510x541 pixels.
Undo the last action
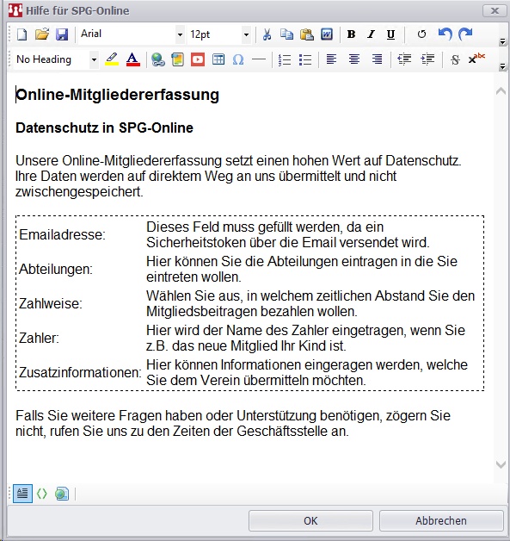click(445, 34)
